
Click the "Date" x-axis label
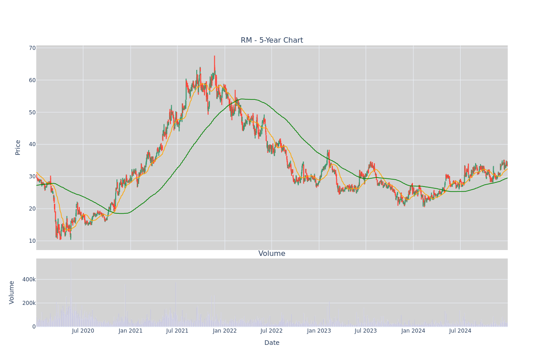272,343
